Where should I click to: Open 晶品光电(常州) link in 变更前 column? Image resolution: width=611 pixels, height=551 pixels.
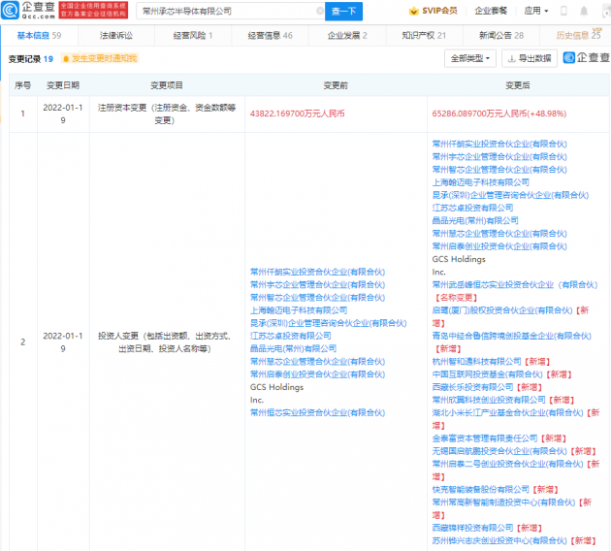pos(293,348)
